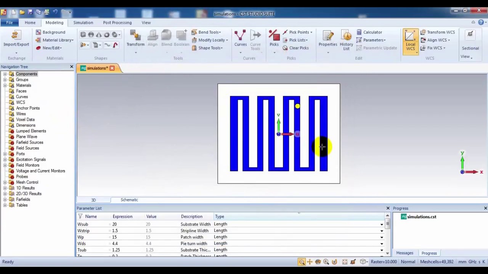The height and width of the screenshot is (274, 488).
Task: Expand the 1D Results tree node
Action: [5, 188]
